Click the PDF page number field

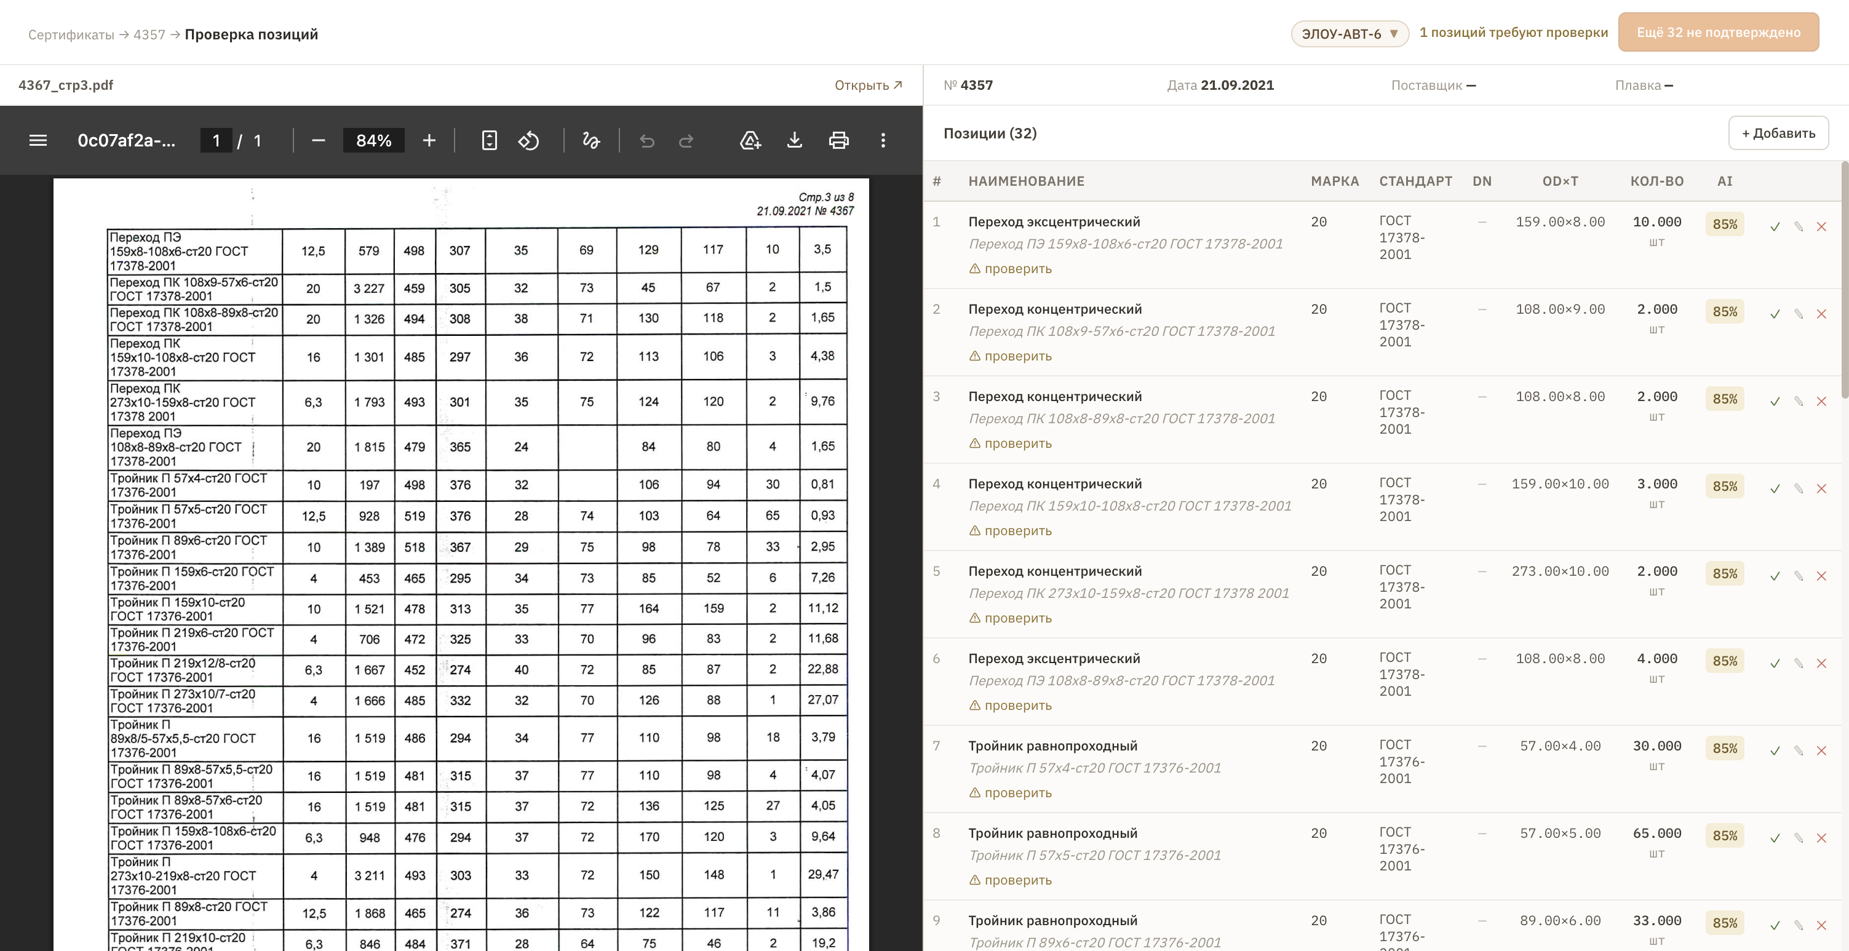tap(216, 140)
